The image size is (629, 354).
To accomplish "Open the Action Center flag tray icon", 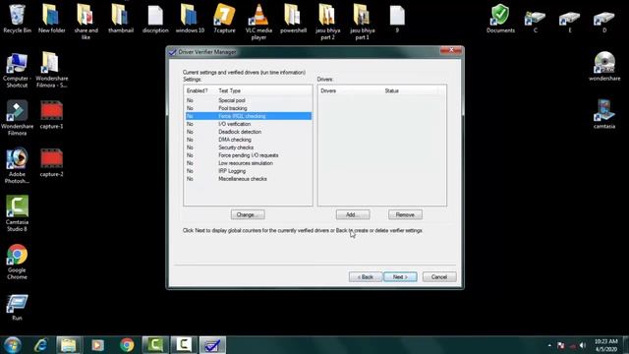I will 561,345.
